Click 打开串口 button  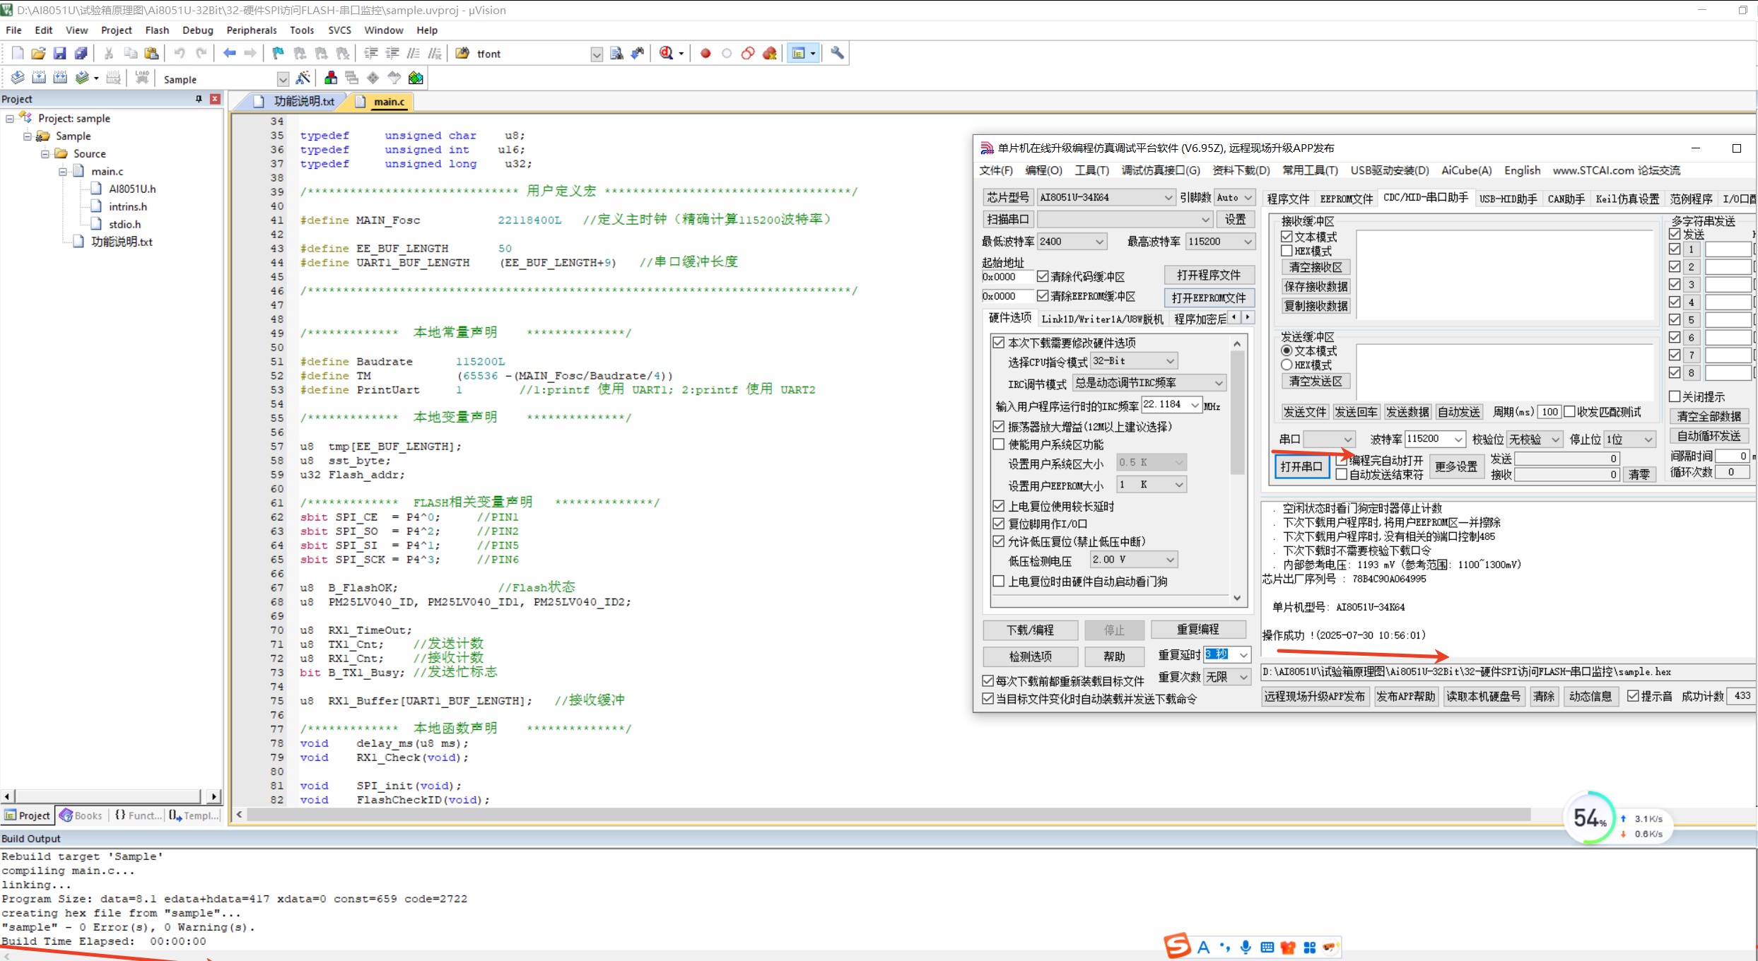[1301, 466]
